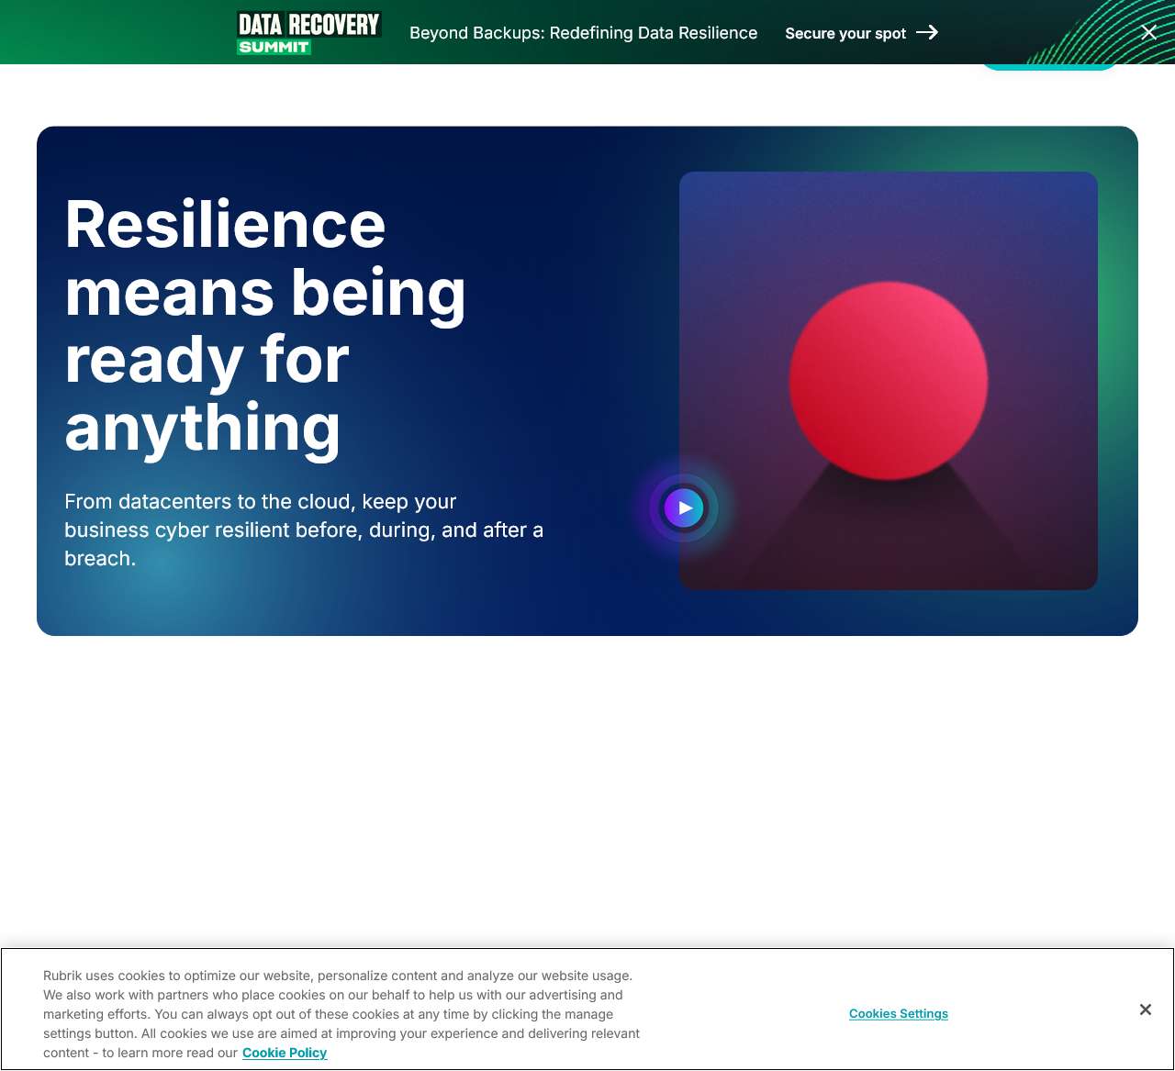
Task: Close the cookie consent notice
Action: [x=1146, y=1010]
